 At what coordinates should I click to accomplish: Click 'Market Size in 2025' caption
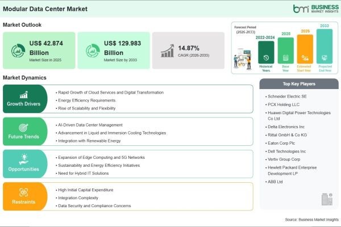(x=45, y=60)
